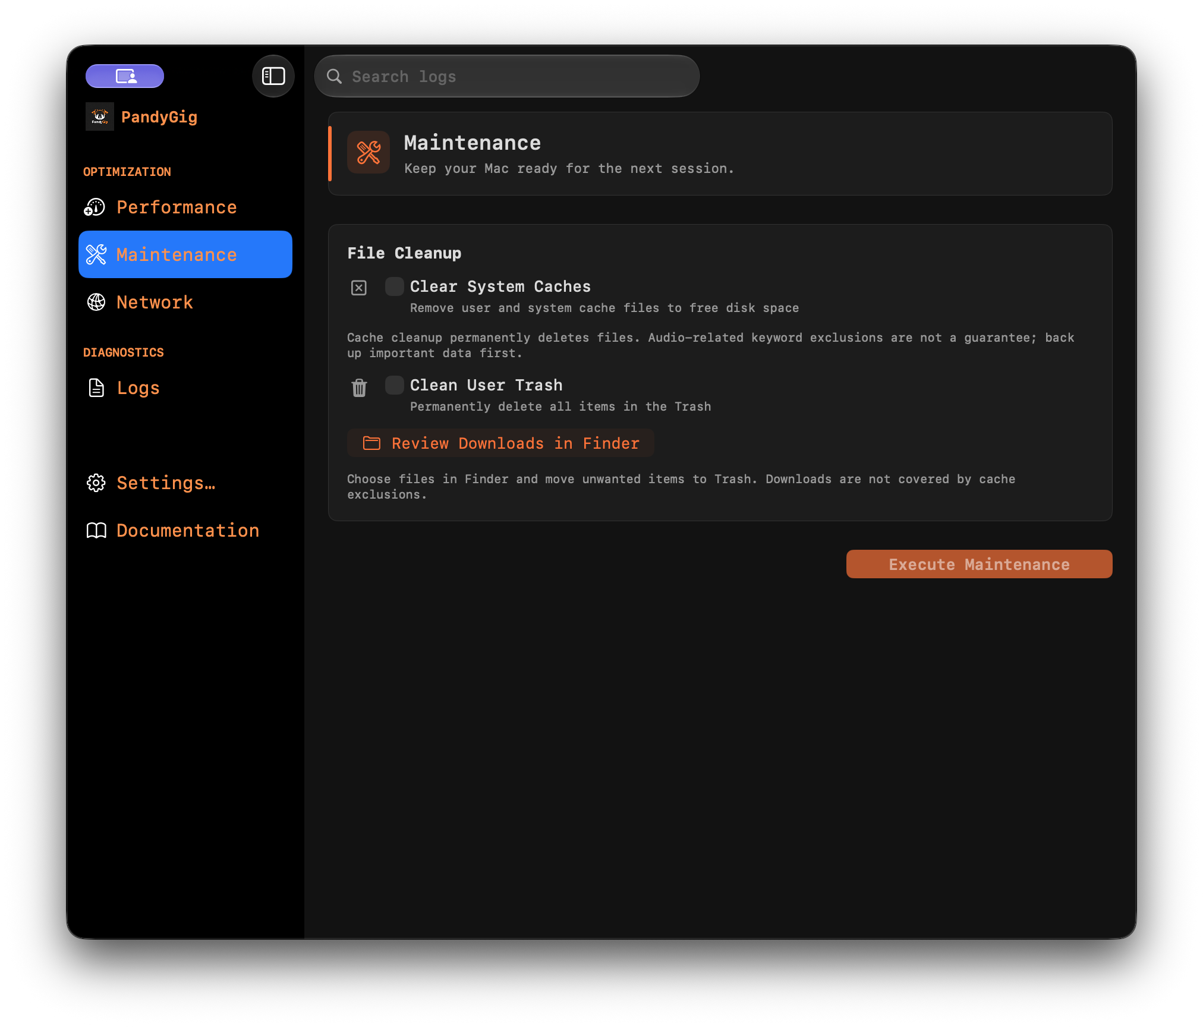Open Documentation from the sidebar

[x=185, y=530]
